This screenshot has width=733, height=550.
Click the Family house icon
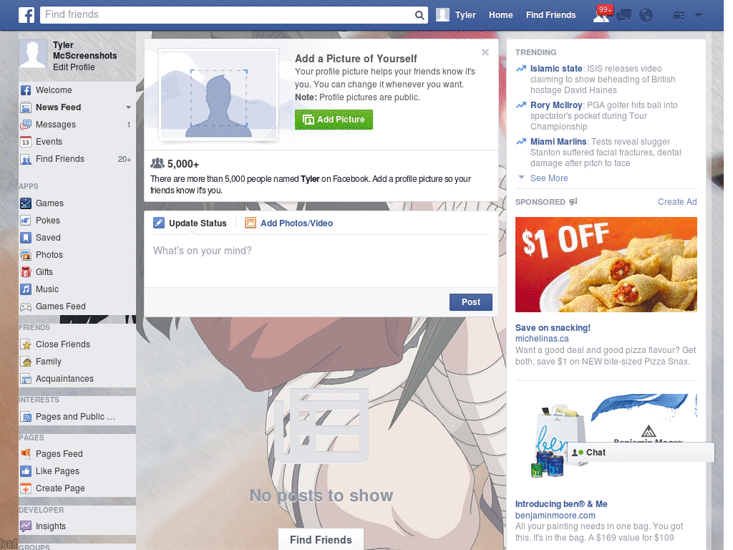[26, 362]
